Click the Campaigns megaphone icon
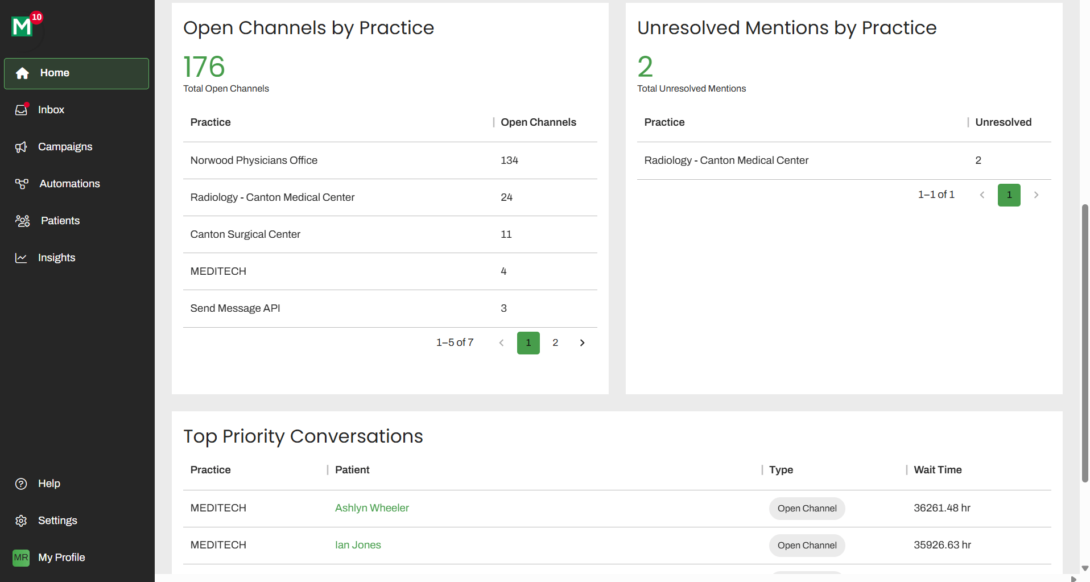1090x582 pixels. point(21,147)
